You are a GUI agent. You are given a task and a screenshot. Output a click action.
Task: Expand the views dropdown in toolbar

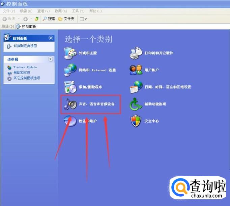coord(83,19)
